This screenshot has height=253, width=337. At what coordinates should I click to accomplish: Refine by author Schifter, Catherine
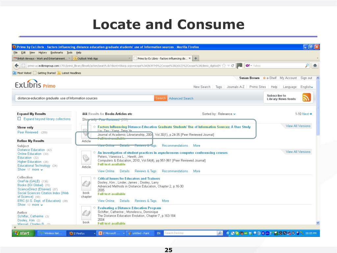tap(30, 216)
